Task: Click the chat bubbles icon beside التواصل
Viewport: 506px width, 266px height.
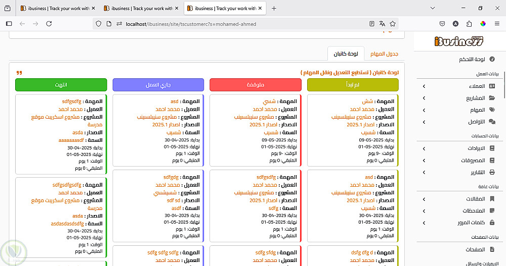Action: 492,122
